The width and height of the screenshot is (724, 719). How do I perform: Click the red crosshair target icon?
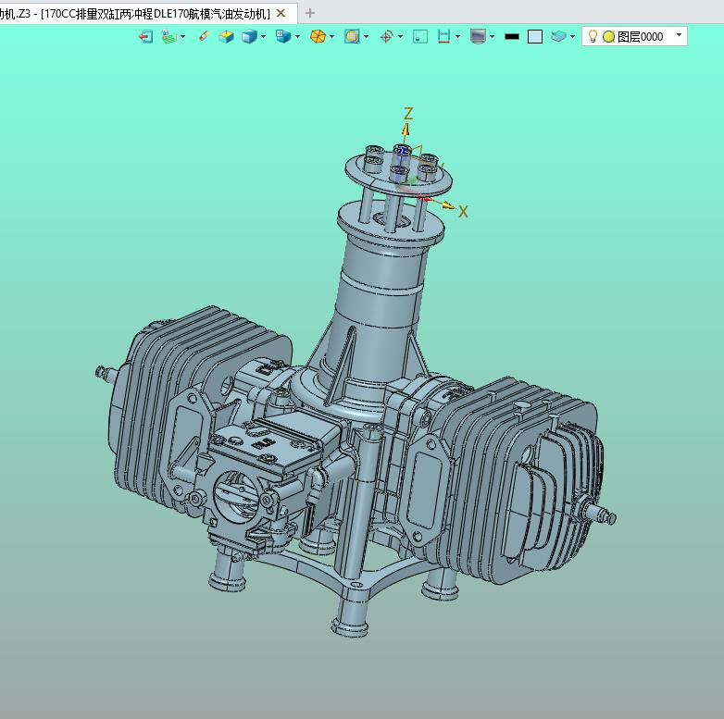[386, 36]
